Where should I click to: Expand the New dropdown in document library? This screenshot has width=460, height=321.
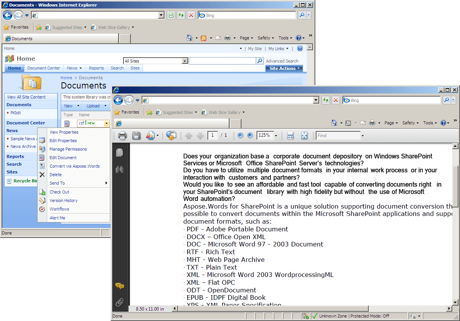(78, 106)
